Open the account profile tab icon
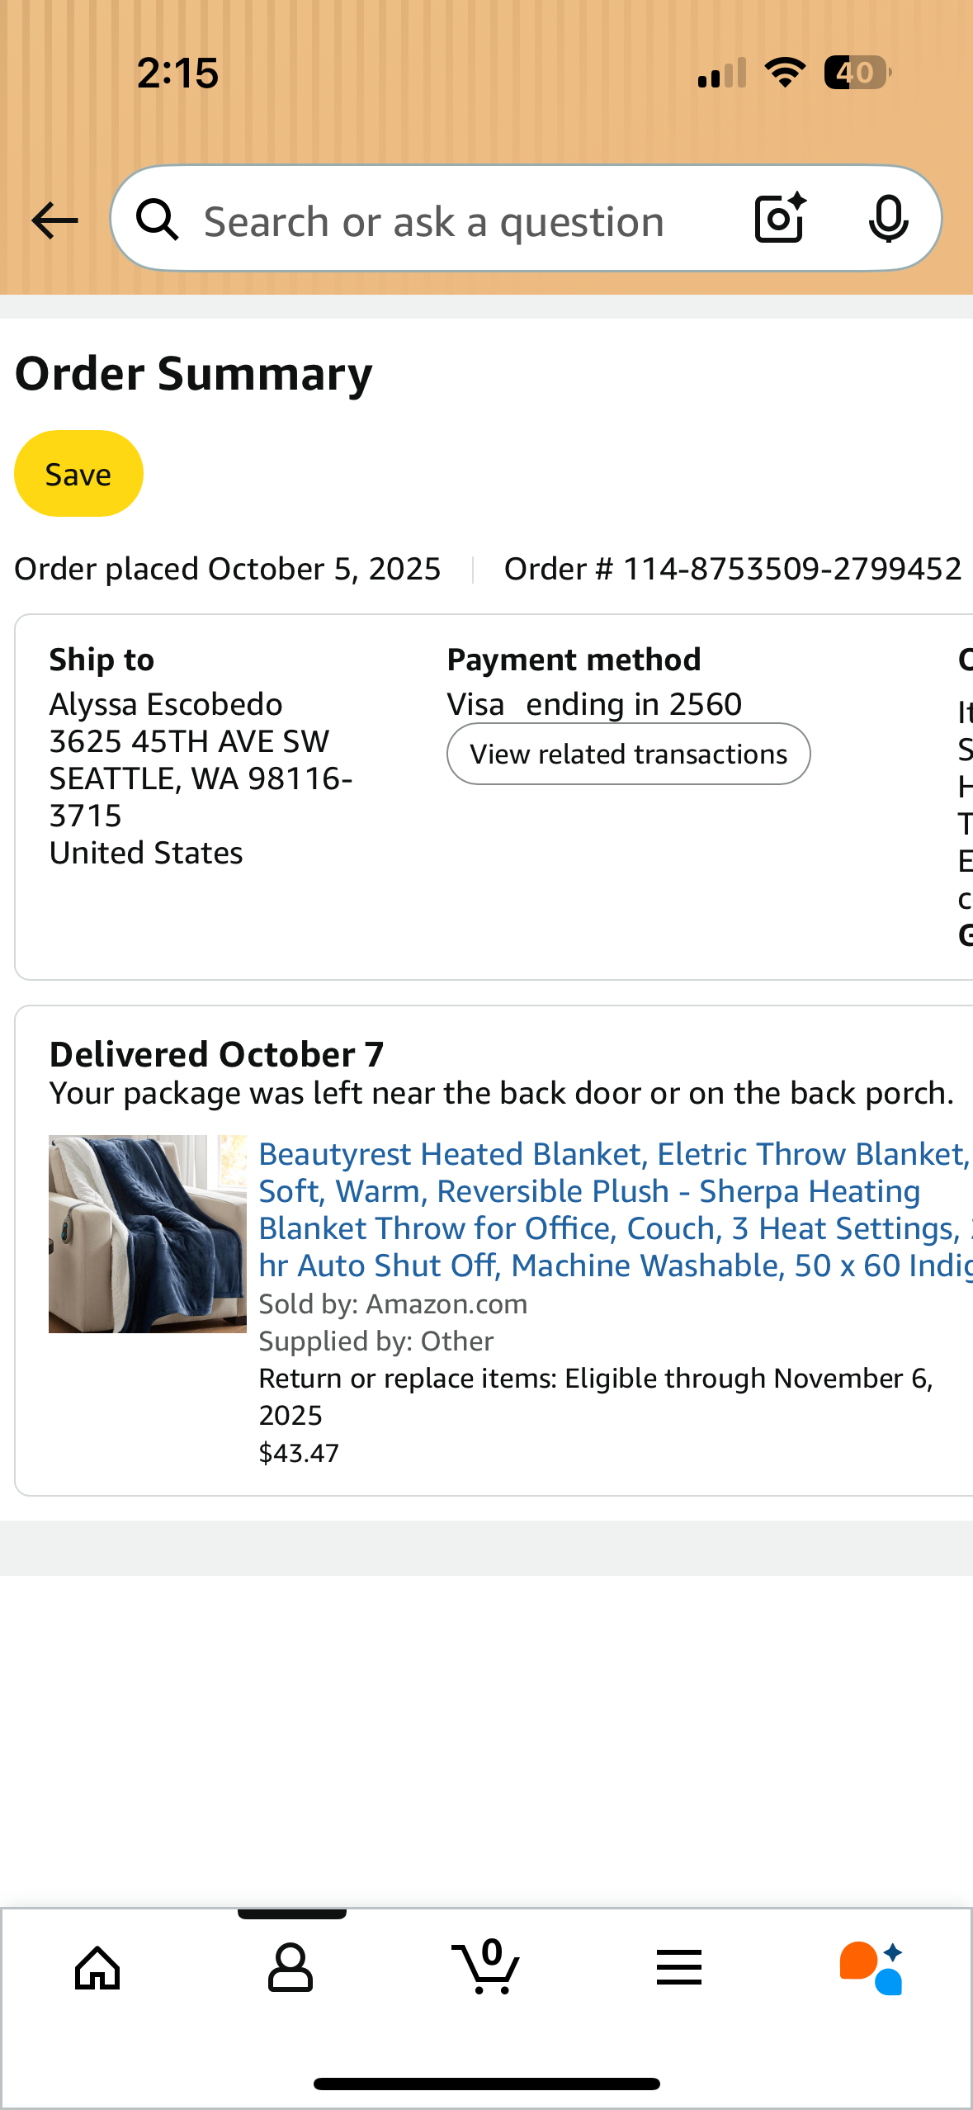 [290, 1967]
